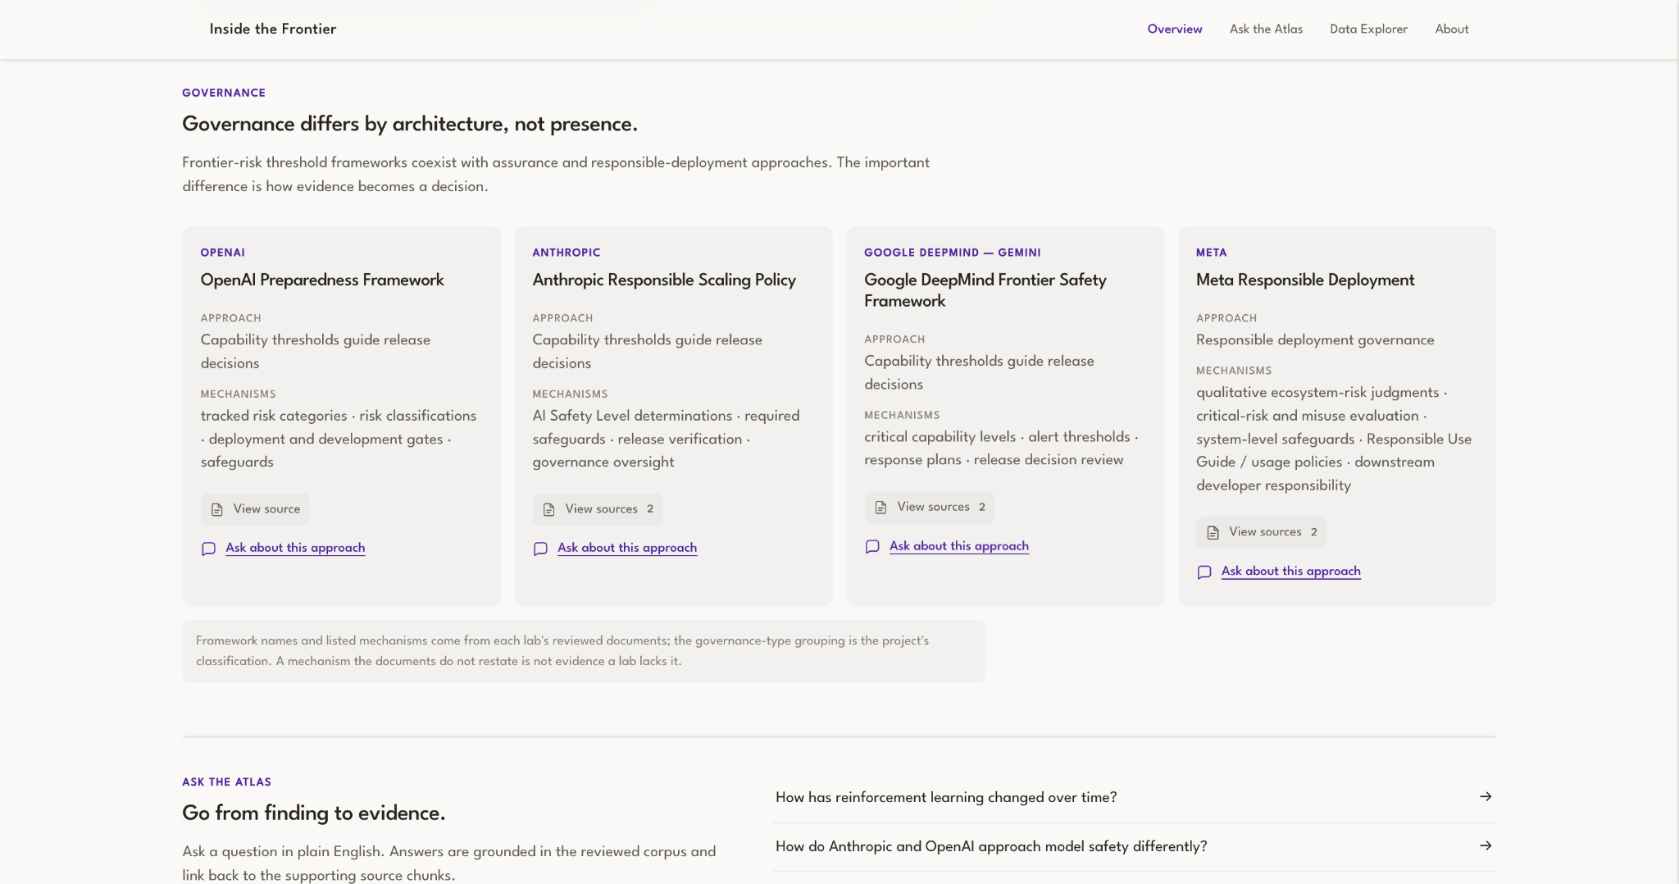The width and height of the screenshot is (1679, 884).
Task: Click 'Governance differs by architecture, not presence.' heading
Action: pyautogui.click(x=410, y=124)
